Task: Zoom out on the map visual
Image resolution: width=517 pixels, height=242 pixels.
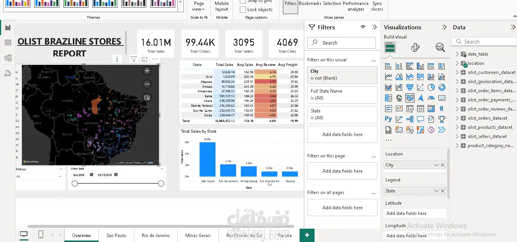Action: point(147,84)
